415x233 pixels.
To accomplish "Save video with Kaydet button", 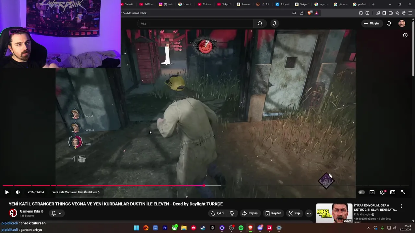I will 273,213.
